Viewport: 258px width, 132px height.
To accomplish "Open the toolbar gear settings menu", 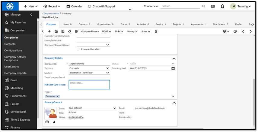I will (x=226, y=31).
